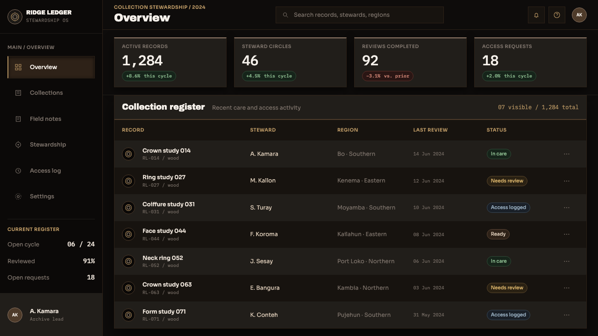Select the Steward Circles stat card
The image size is (598, 336).
point(290,62)
